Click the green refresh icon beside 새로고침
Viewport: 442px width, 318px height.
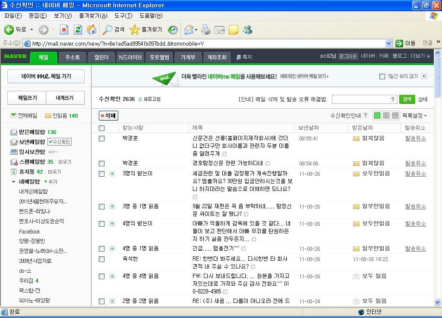[140, 99]
